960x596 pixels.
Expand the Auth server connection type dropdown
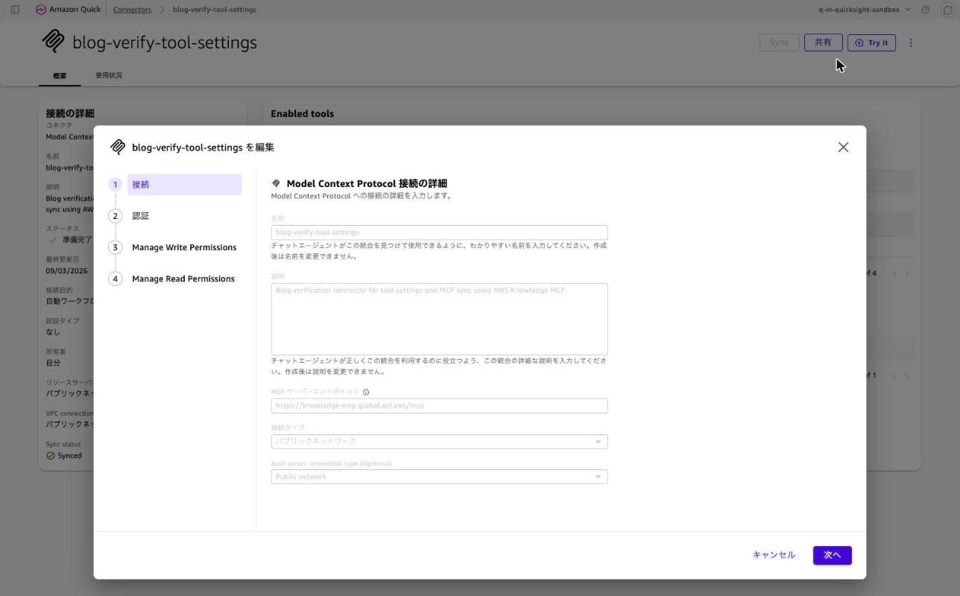pos(439,477)
